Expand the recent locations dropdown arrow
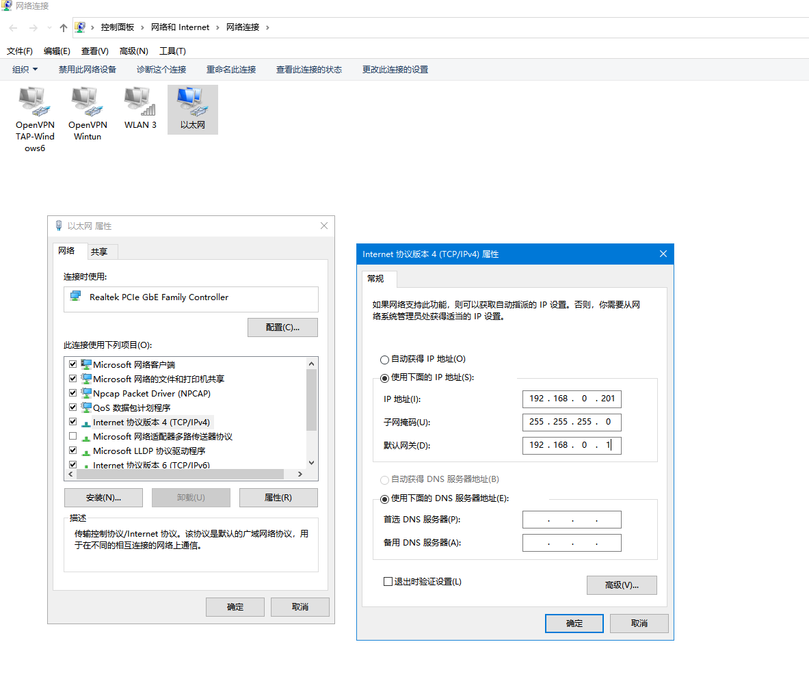 click(49, 27)
